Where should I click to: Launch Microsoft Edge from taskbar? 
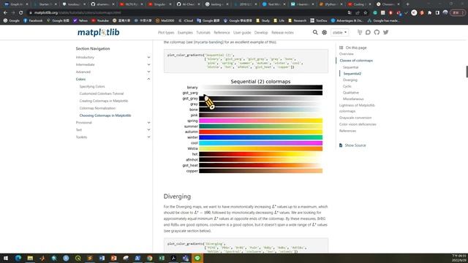[18, 258]
